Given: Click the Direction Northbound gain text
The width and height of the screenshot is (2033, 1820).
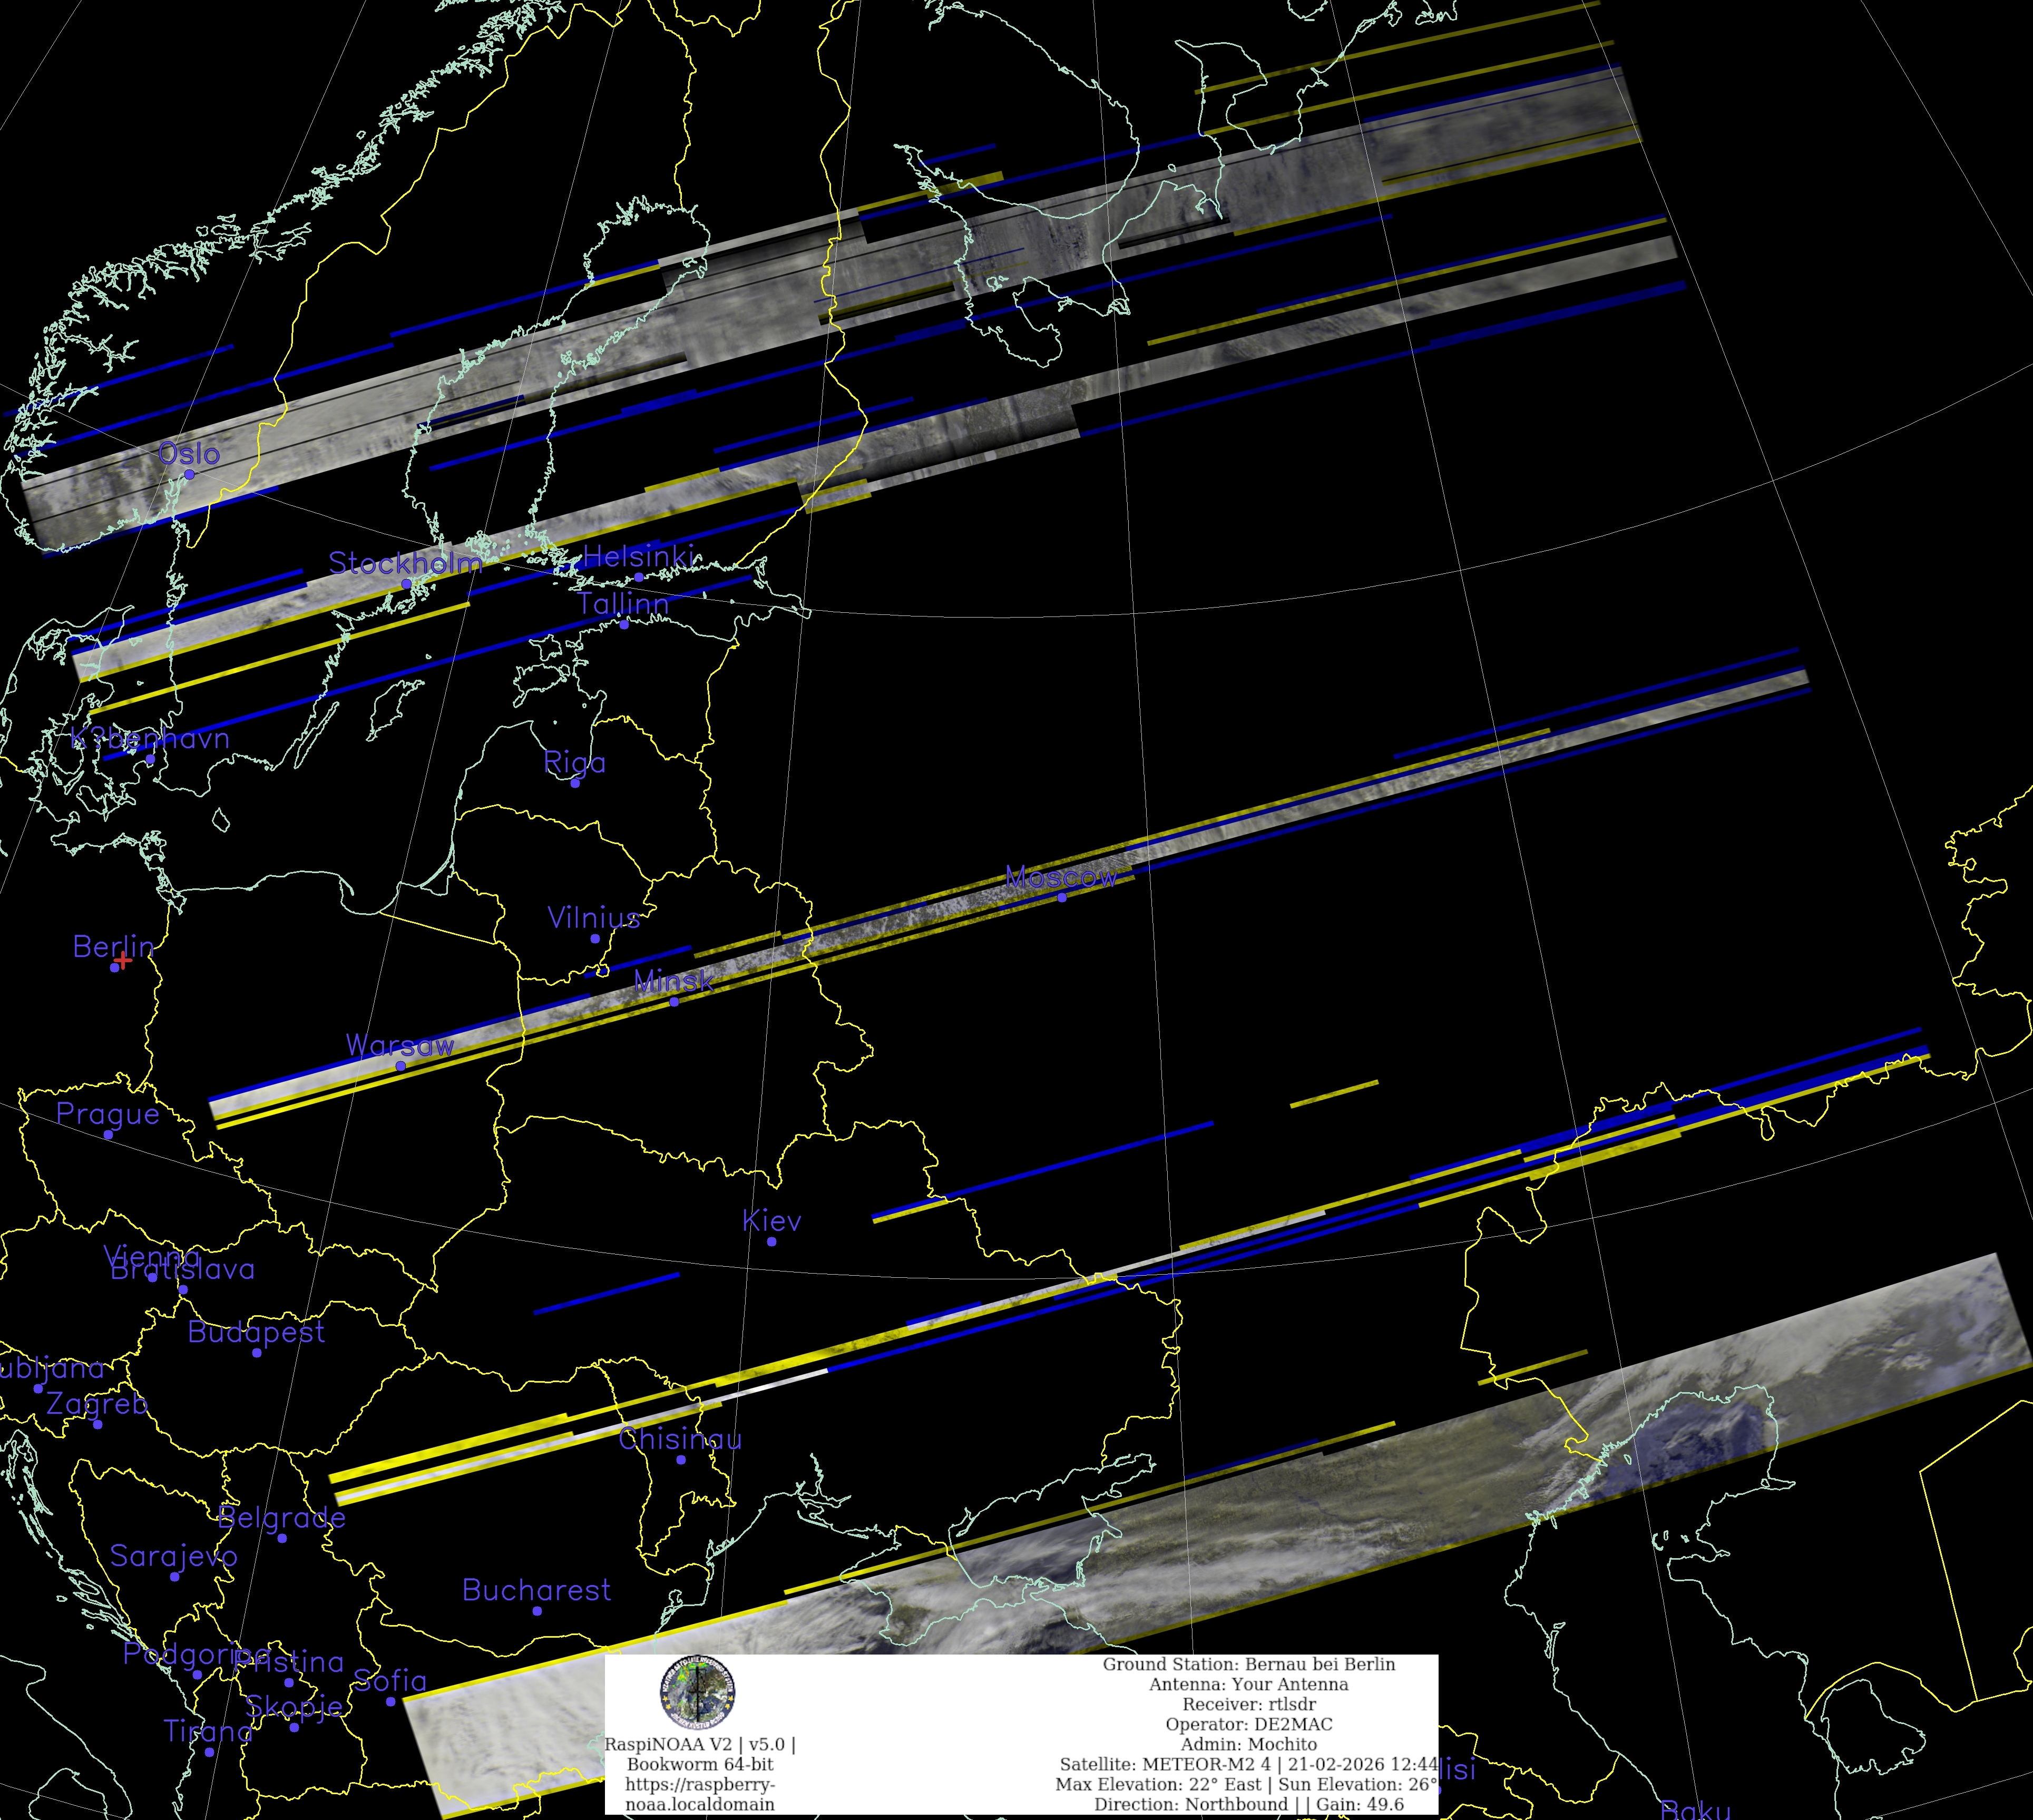Looking at the screenshot, I should click(1248, 1804).
